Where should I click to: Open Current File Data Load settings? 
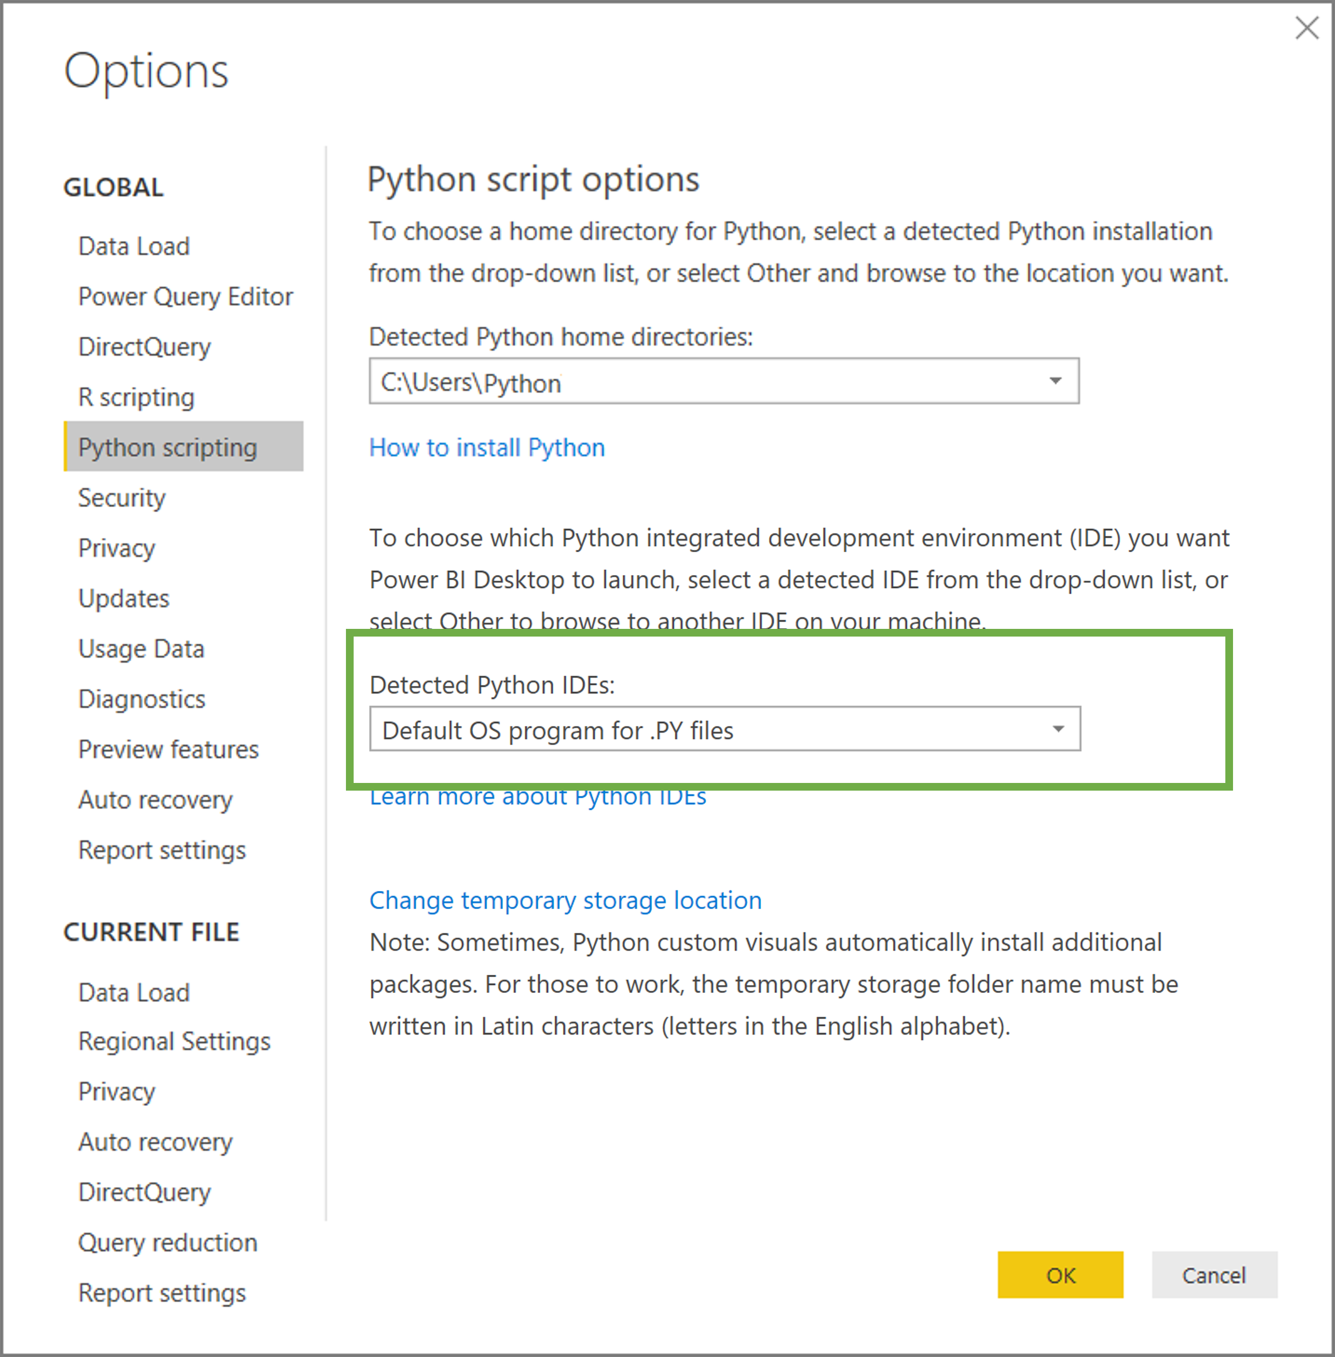pos(134,992)
